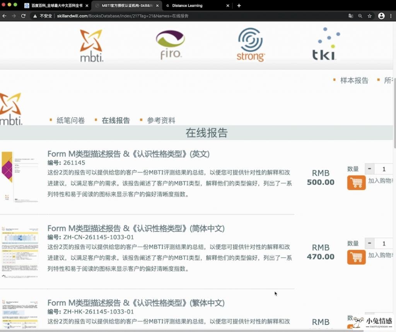Close the Distance Learning tab
The width and height of the screenshot is (396, 332).
click(x=227, y=5)
